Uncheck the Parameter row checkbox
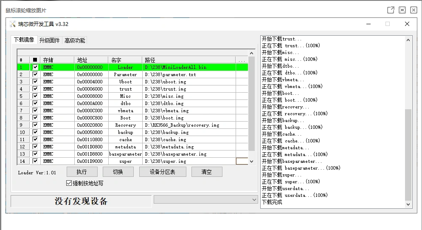 [35, 74]
